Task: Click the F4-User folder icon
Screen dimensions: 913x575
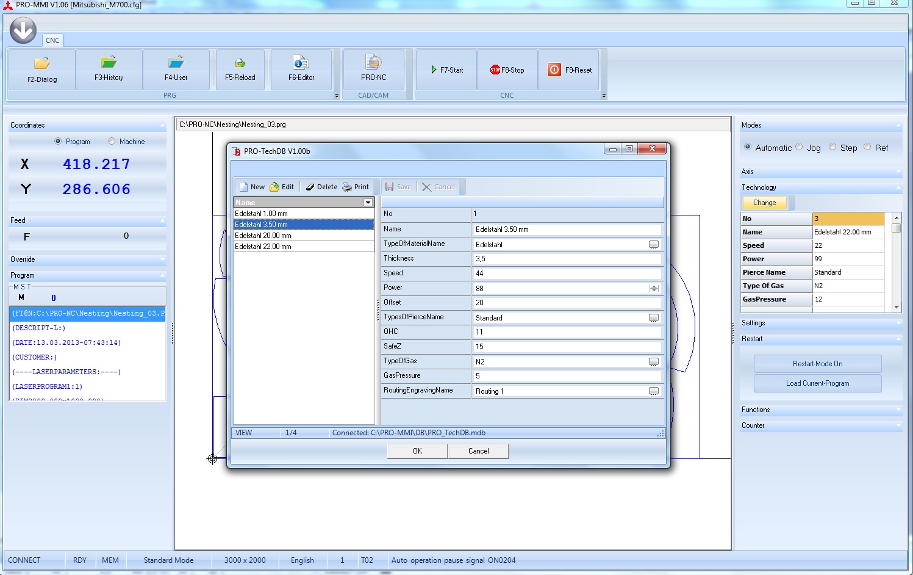Action: pyautogui.click(x=176, y=63)
